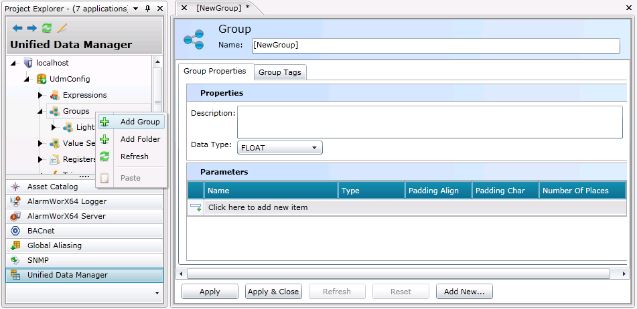Open AlarmWorX64 Logger application
The image size is (637, 309).
click(x=66, y=201)
